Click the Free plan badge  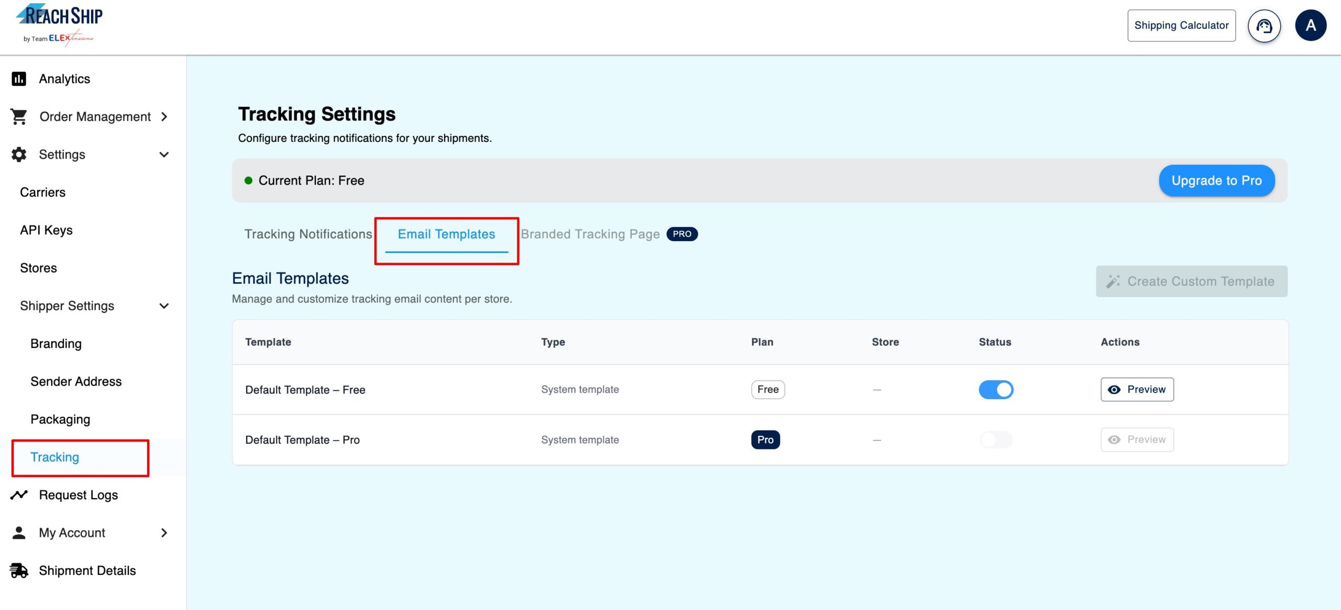tap(768, 390)
